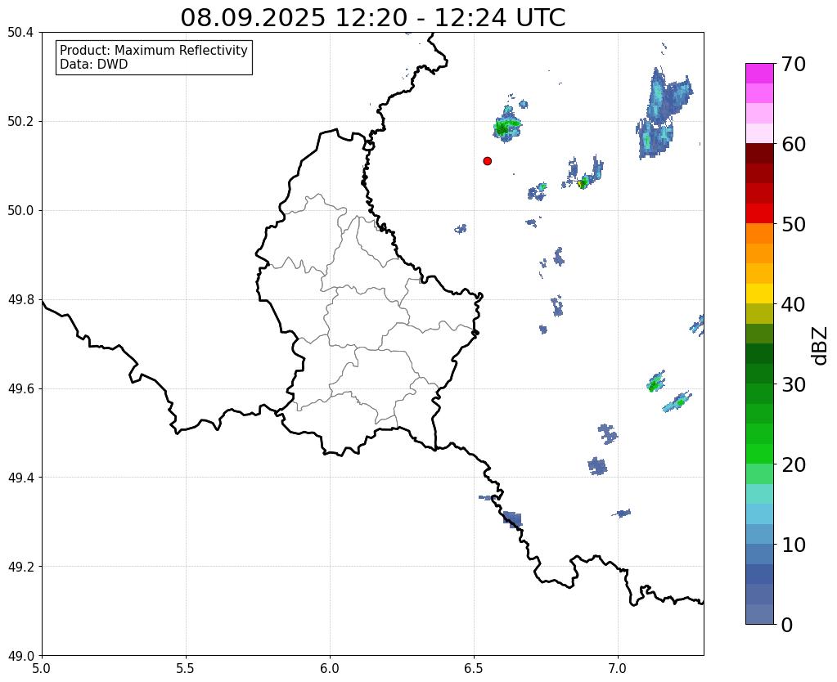Click the 50.4 latitude axis label
This screenshot has width=837, height=682.
click(x=20, y=33)
